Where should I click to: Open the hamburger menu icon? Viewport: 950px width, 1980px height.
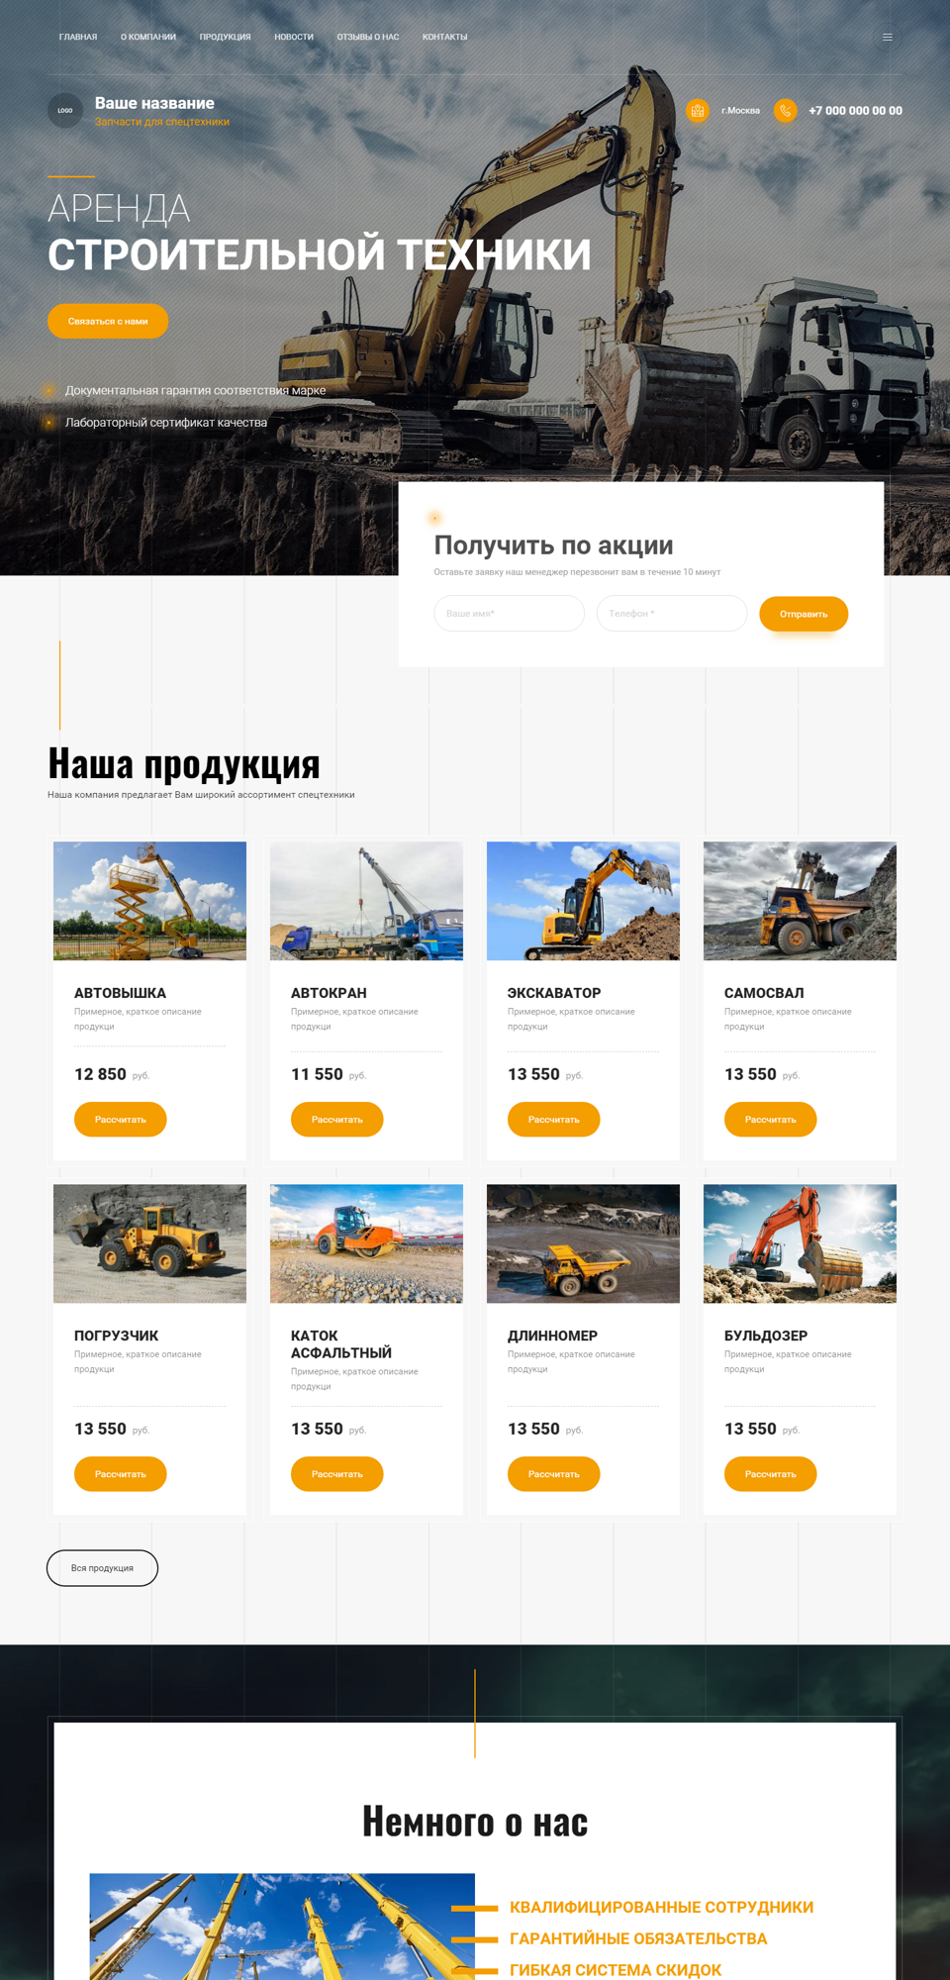(x=888, y=37)
